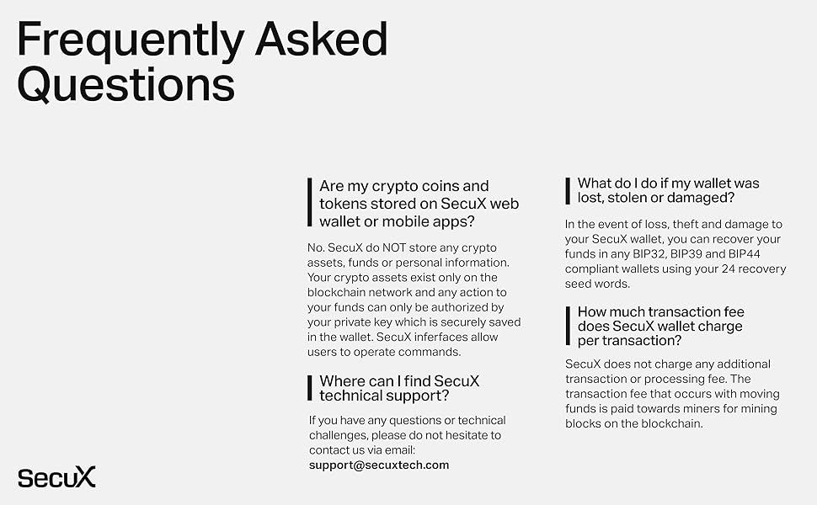The image size is (817, 505).
Task: Click the bar beside the technical support question
Action: coord(309,388)
